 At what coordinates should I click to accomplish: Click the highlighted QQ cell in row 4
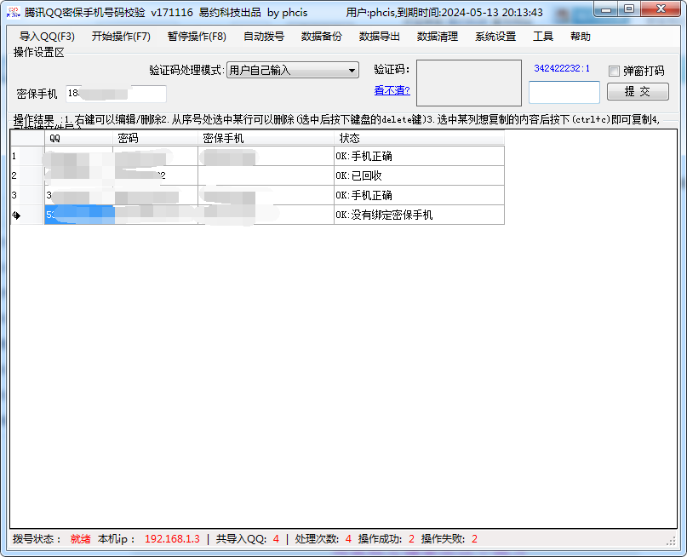click(x=79, y=215)
